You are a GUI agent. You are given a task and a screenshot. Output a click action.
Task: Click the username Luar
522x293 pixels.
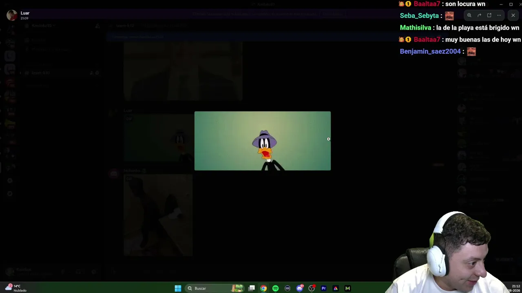click(25, 13)
